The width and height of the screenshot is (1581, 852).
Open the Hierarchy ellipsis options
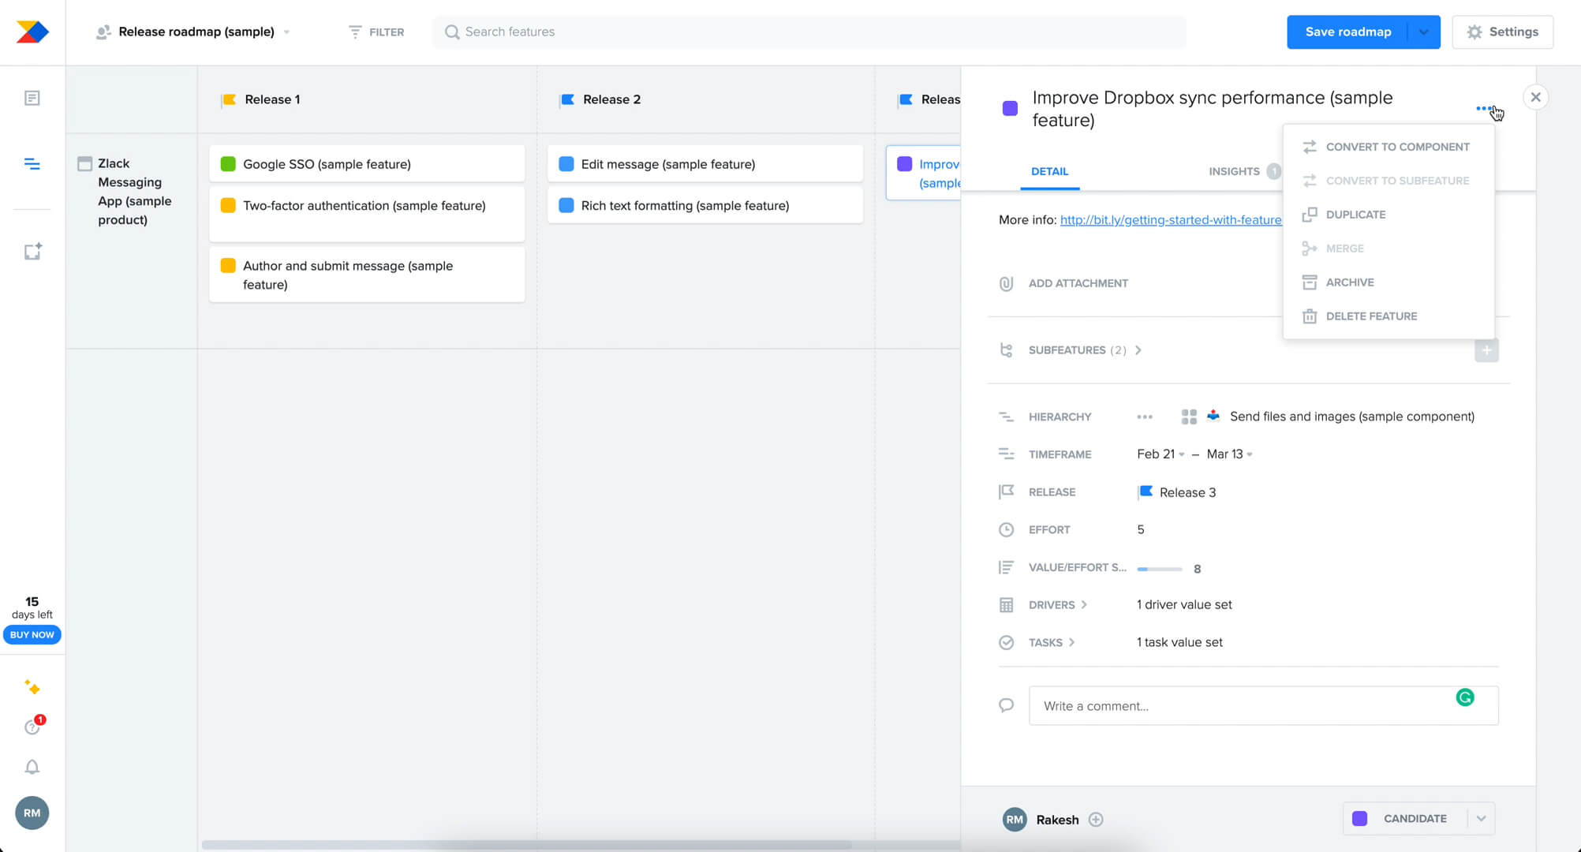[x=1145, y=416]
